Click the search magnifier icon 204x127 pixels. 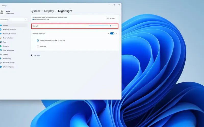coord(26,20)
